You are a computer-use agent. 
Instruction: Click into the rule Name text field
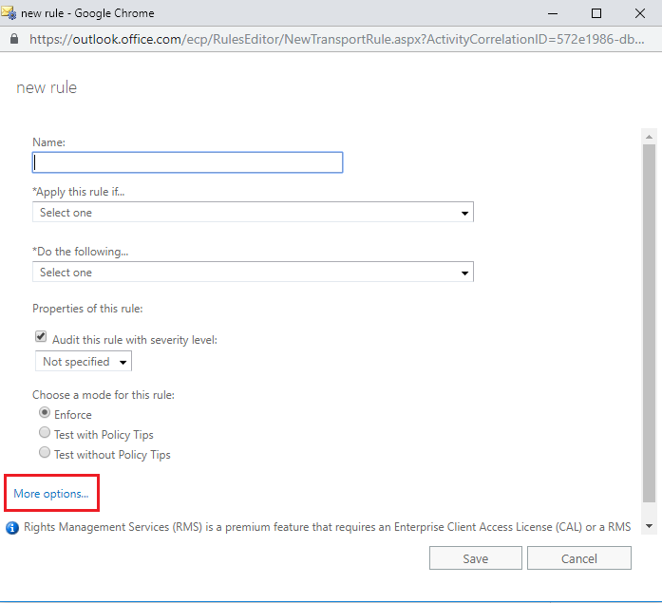coord(187,162)
